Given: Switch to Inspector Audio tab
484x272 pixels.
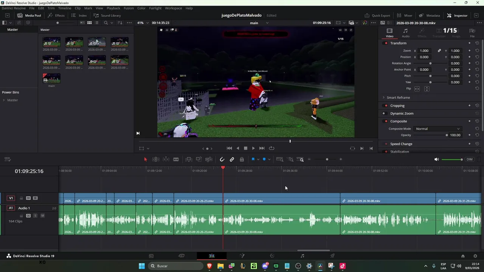Looking at the screenshot, I should click(x=405, y=33).
